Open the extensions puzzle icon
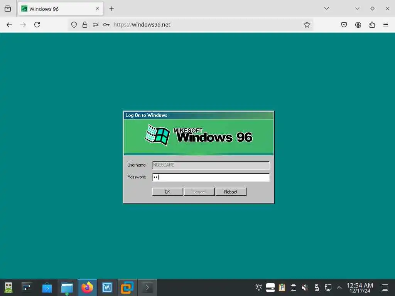395x296 pixels. coord(372,25)
